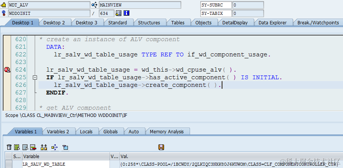Select the Globals tab
Viewport: 343px width, 168px height.
111,132
